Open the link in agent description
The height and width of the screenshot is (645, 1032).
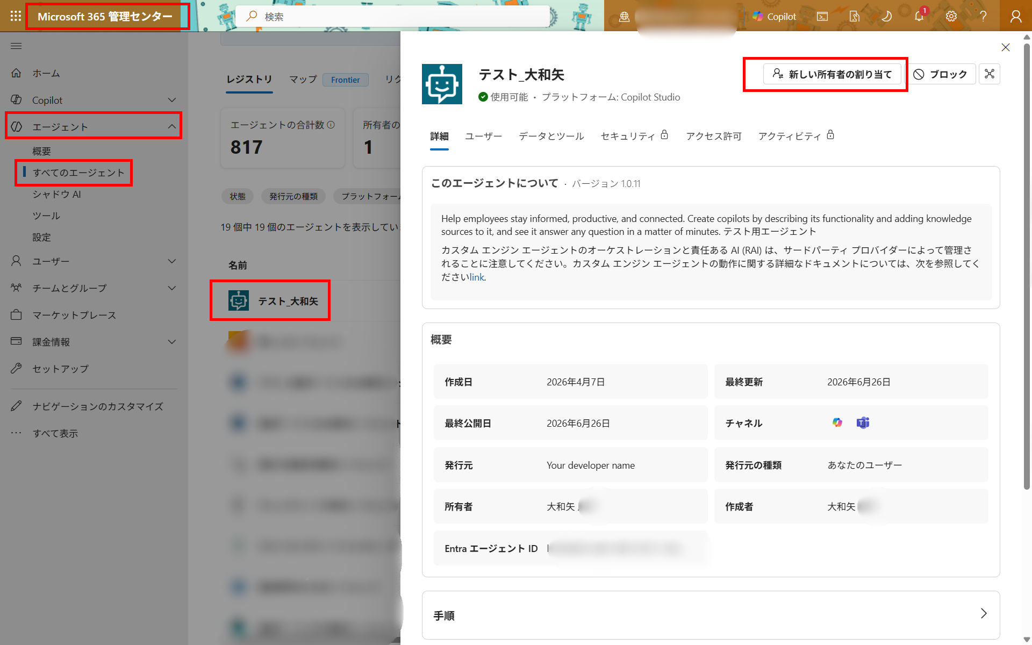pos(477,277)
